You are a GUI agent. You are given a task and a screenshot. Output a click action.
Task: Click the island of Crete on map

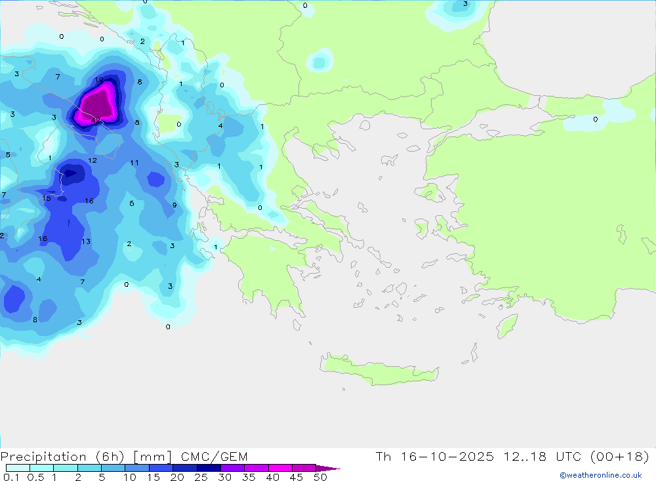point(379,369)
